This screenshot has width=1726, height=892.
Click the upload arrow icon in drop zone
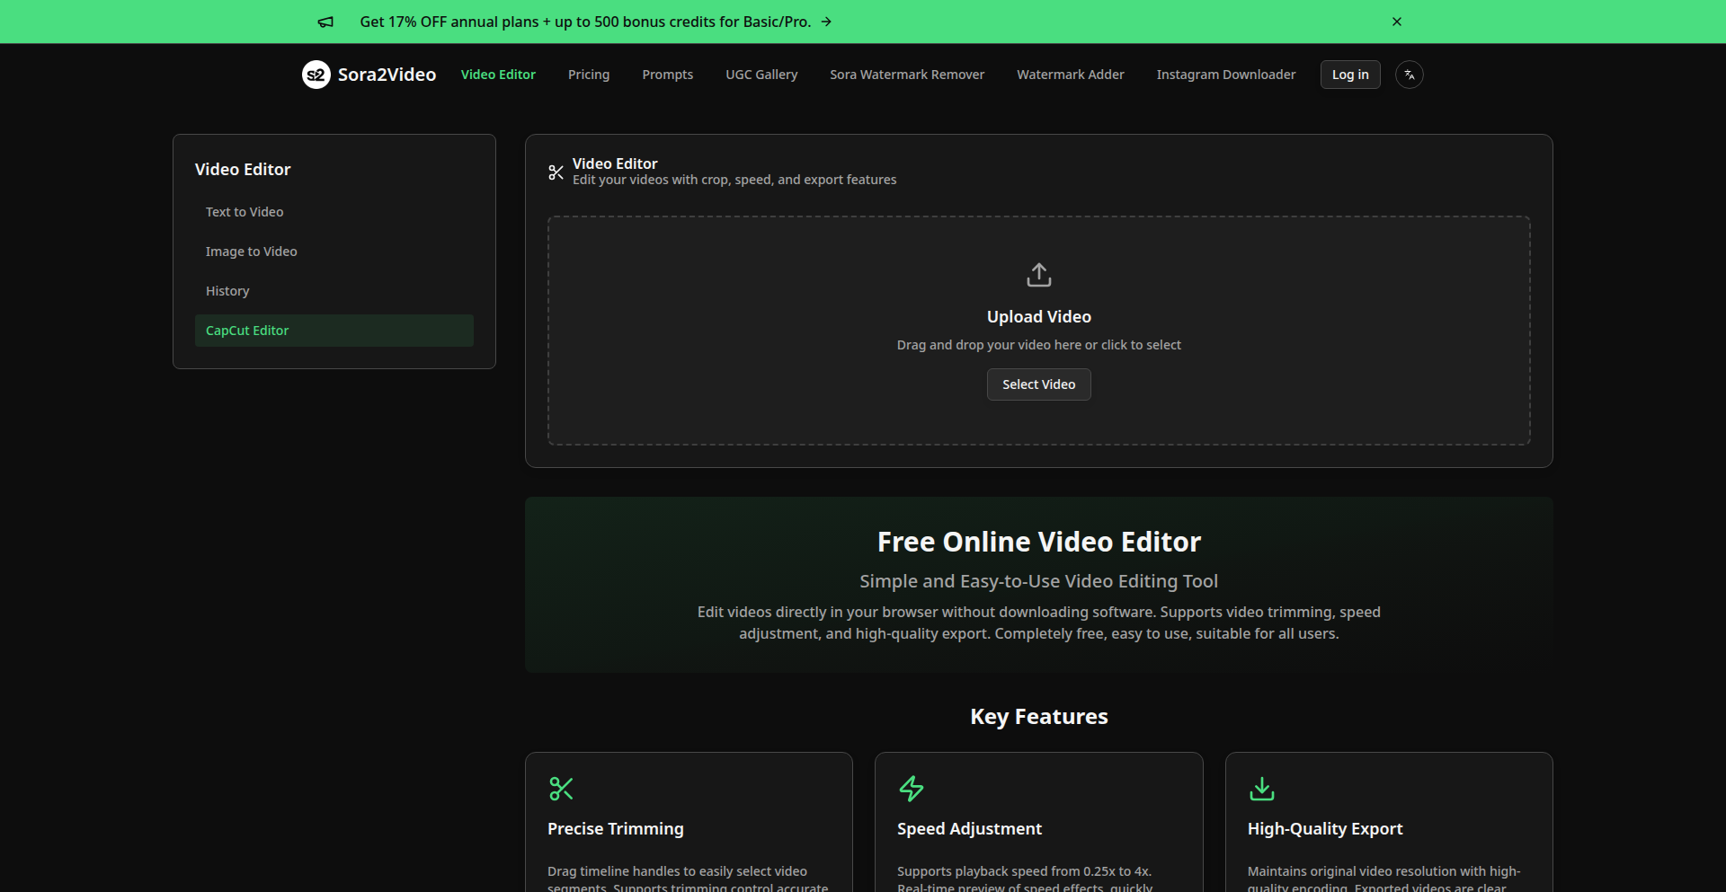tap(1038, 275)
